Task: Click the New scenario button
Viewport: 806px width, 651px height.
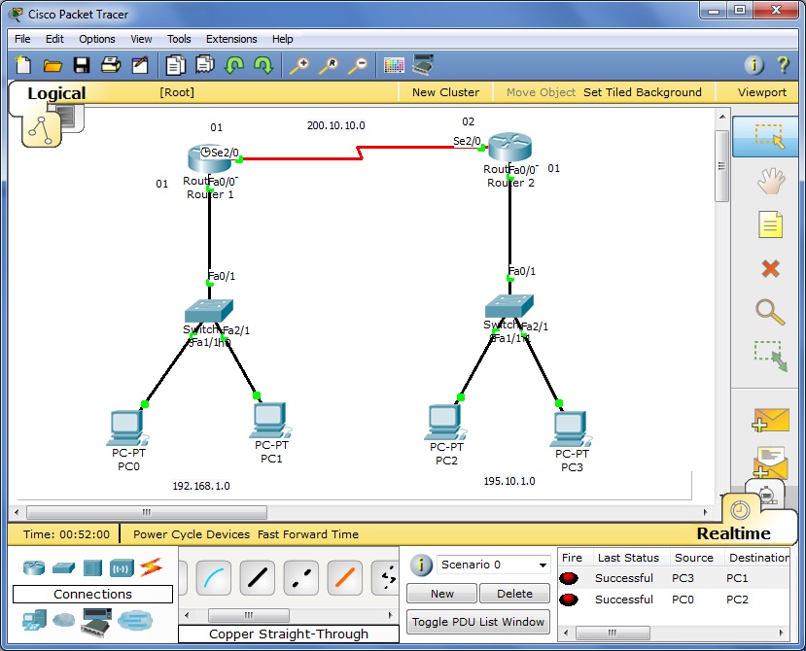Action: coord(441,594)
